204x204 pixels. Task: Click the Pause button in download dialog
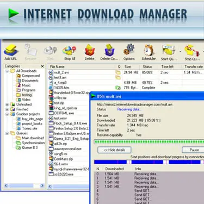[193, 150]
